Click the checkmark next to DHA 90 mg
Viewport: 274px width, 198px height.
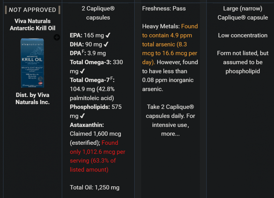[x=106, y=44]
